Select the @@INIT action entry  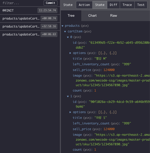(30, 11)
